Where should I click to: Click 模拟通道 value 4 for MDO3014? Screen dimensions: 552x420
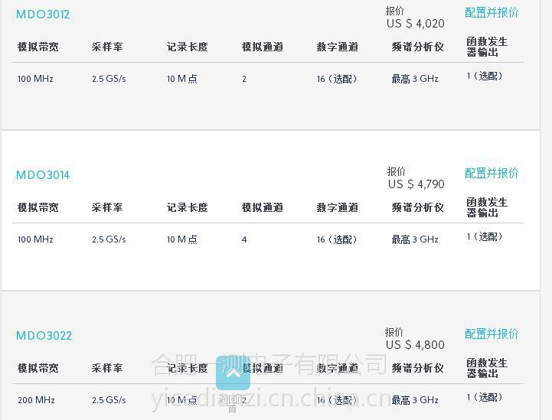[x=244, y=239]
